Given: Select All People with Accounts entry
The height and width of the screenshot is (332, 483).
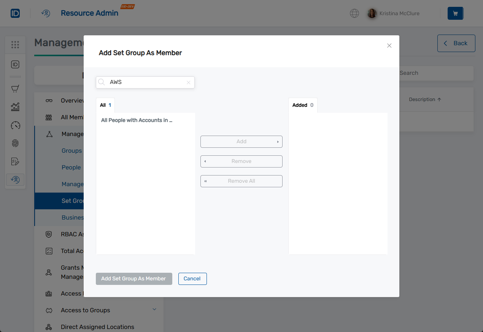Looking at the screenshot, I should (x=137, y=120).
